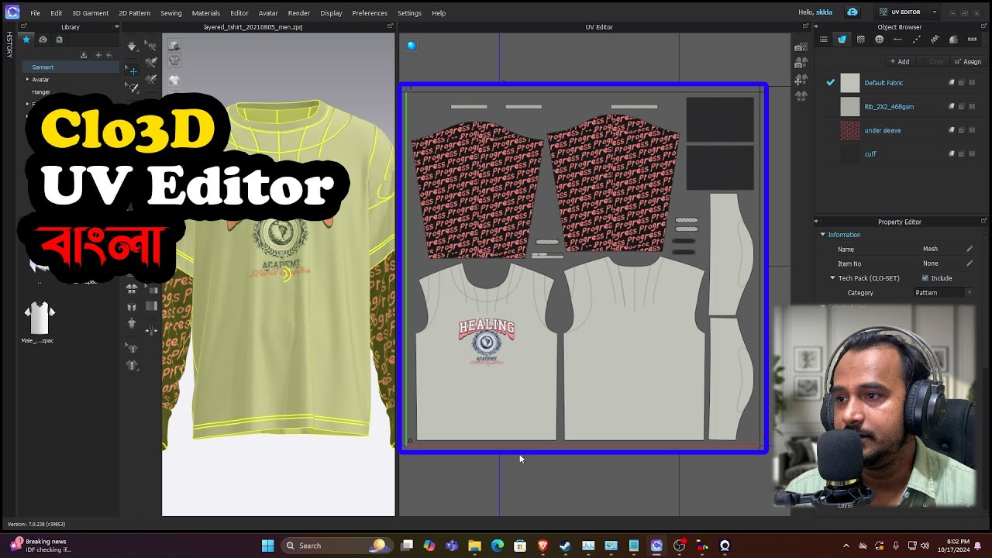Select the cuff fabric name

[870, 154]
